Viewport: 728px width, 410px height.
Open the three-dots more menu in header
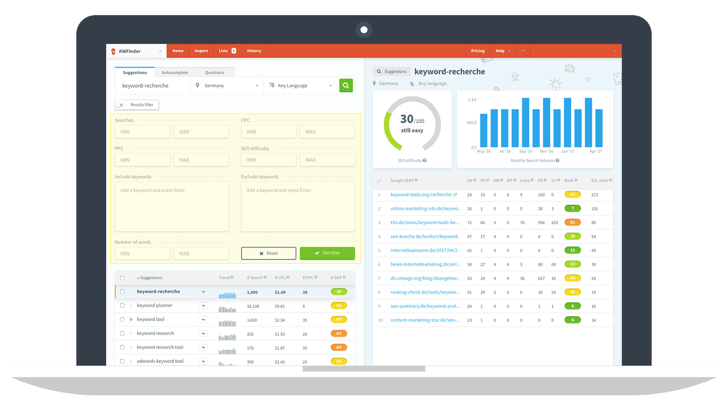tap(523, 51)
